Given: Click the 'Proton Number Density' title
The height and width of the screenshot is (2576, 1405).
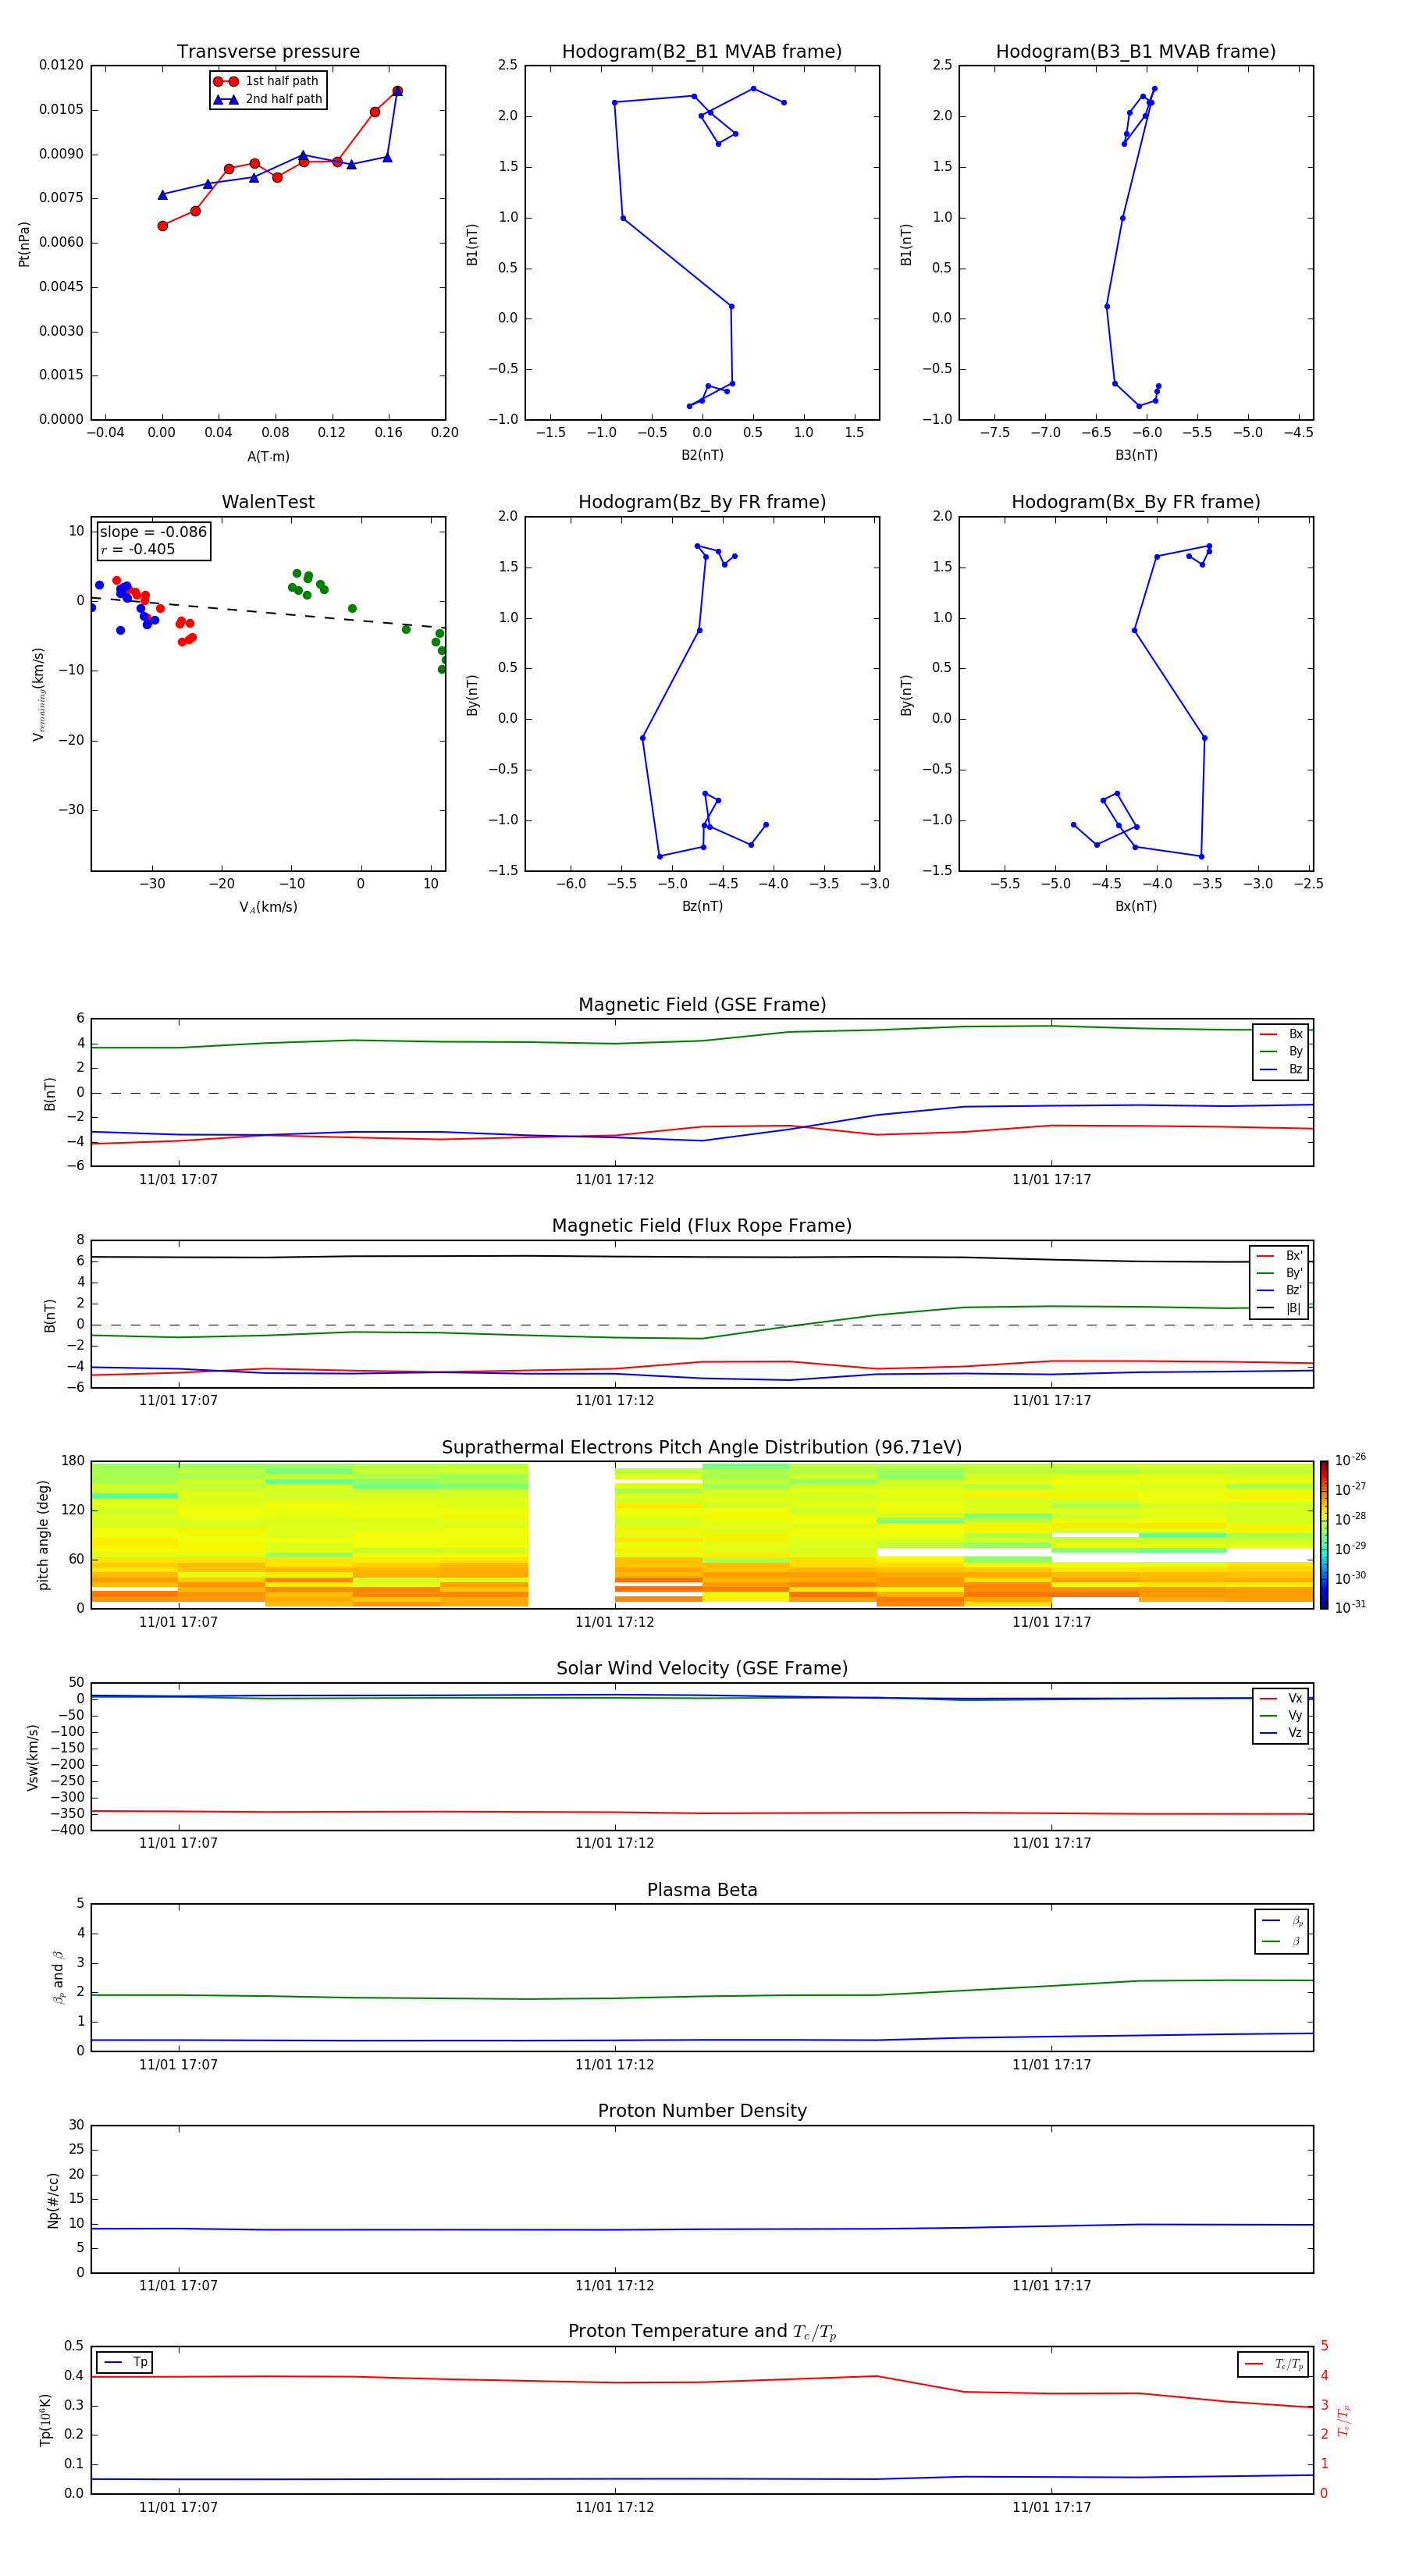Looking at the screenshot, I should [702, 2111].
